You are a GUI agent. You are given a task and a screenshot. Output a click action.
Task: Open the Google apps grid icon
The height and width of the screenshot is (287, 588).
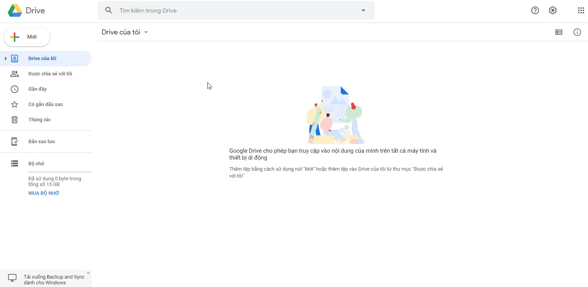(581, 10)
